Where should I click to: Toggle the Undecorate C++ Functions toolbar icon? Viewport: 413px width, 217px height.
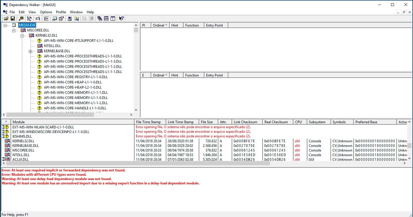[x=46, y=18]
